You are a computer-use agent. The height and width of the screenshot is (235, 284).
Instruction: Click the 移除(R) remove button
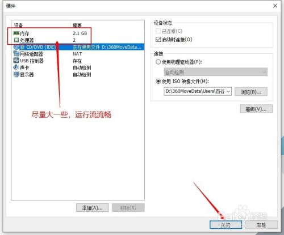(128, 208)
